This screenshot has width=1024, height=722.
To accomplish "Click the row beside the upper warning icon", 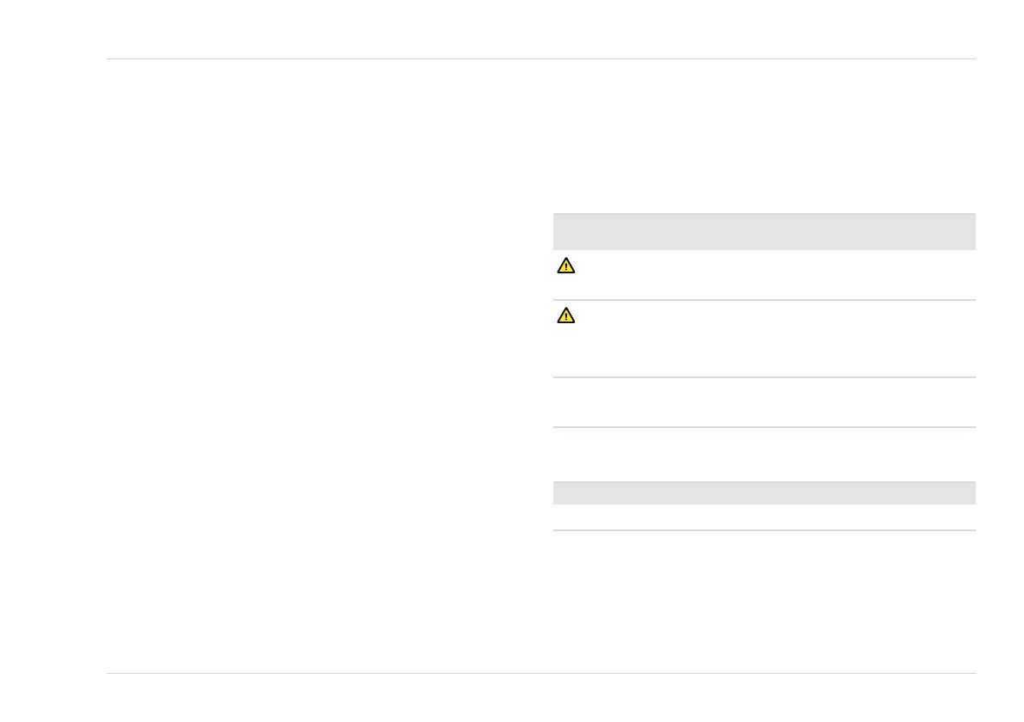I will (x=774, y=275).
